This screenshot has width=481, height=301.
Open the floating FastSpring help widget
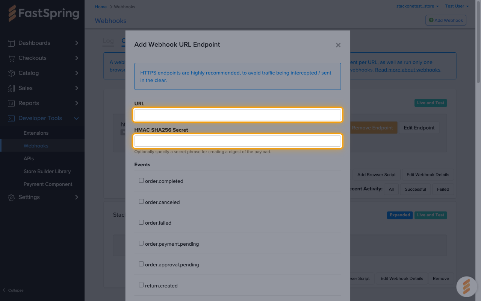pyautogui.click(x=466, y=287)
